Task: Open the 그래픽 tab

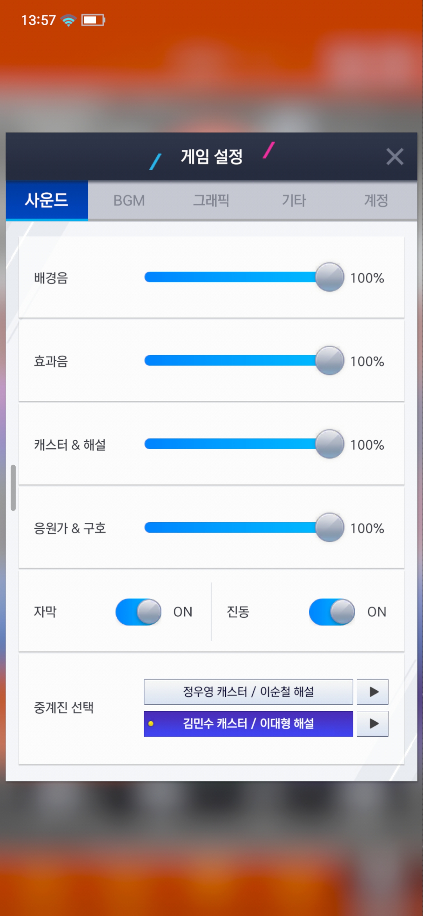Action: click(x=211, y=201)
